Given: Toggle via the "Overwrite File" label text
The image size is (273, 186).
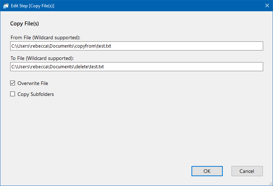Looking at the screenshot, I should [33, 83].
